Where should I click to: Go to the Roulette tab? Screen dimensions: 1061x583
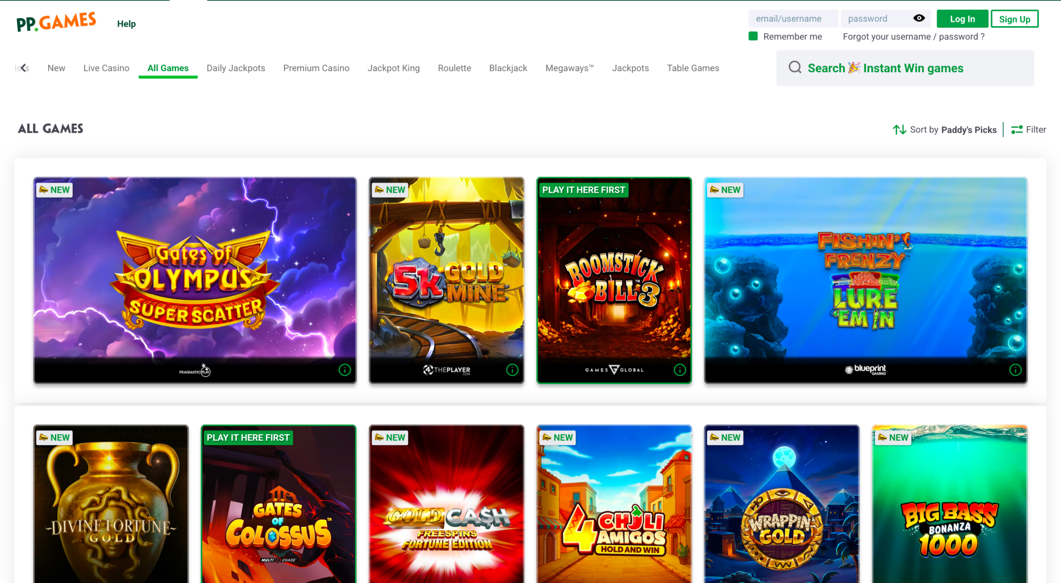coord(454,68)
